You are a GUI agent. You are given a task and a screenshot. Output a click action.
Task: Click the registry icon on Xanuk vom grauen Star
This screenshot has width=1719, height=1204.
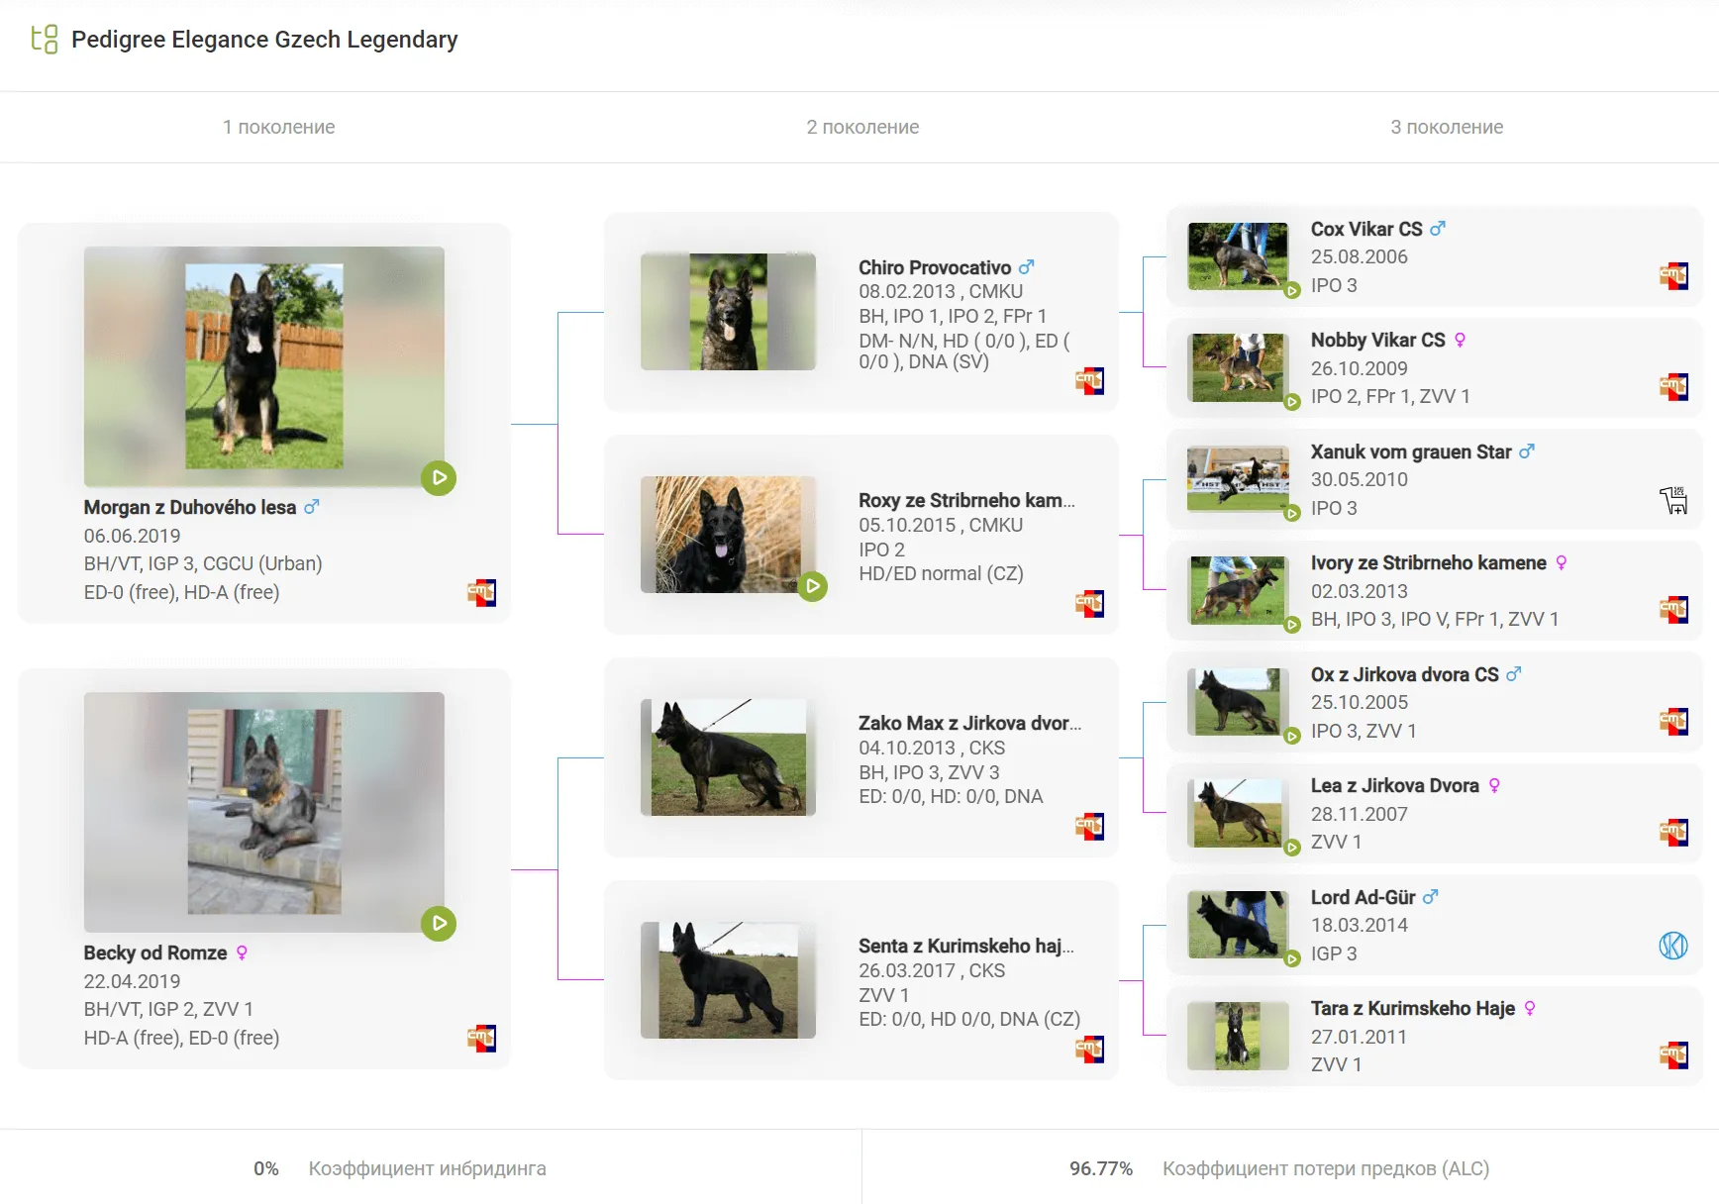coord(1672,500)
